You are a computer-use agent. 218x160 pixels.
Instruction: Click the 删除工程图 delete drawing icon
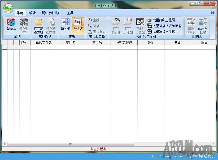tap(140, 22)
